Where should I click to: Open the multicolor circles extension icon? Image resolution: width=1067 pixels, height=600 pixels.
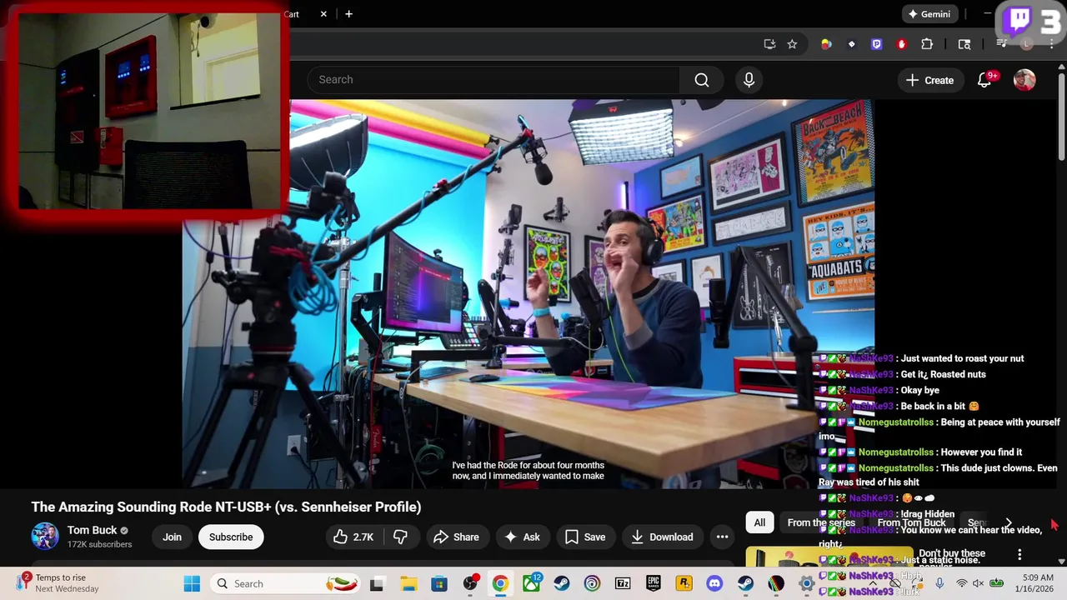point(826,44)
